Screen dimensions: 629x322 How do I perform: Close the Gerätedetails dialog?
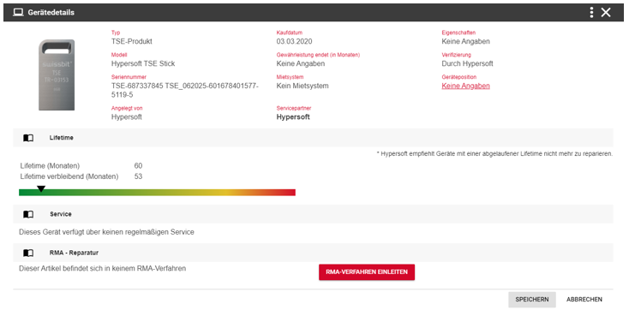coord(606,13)
